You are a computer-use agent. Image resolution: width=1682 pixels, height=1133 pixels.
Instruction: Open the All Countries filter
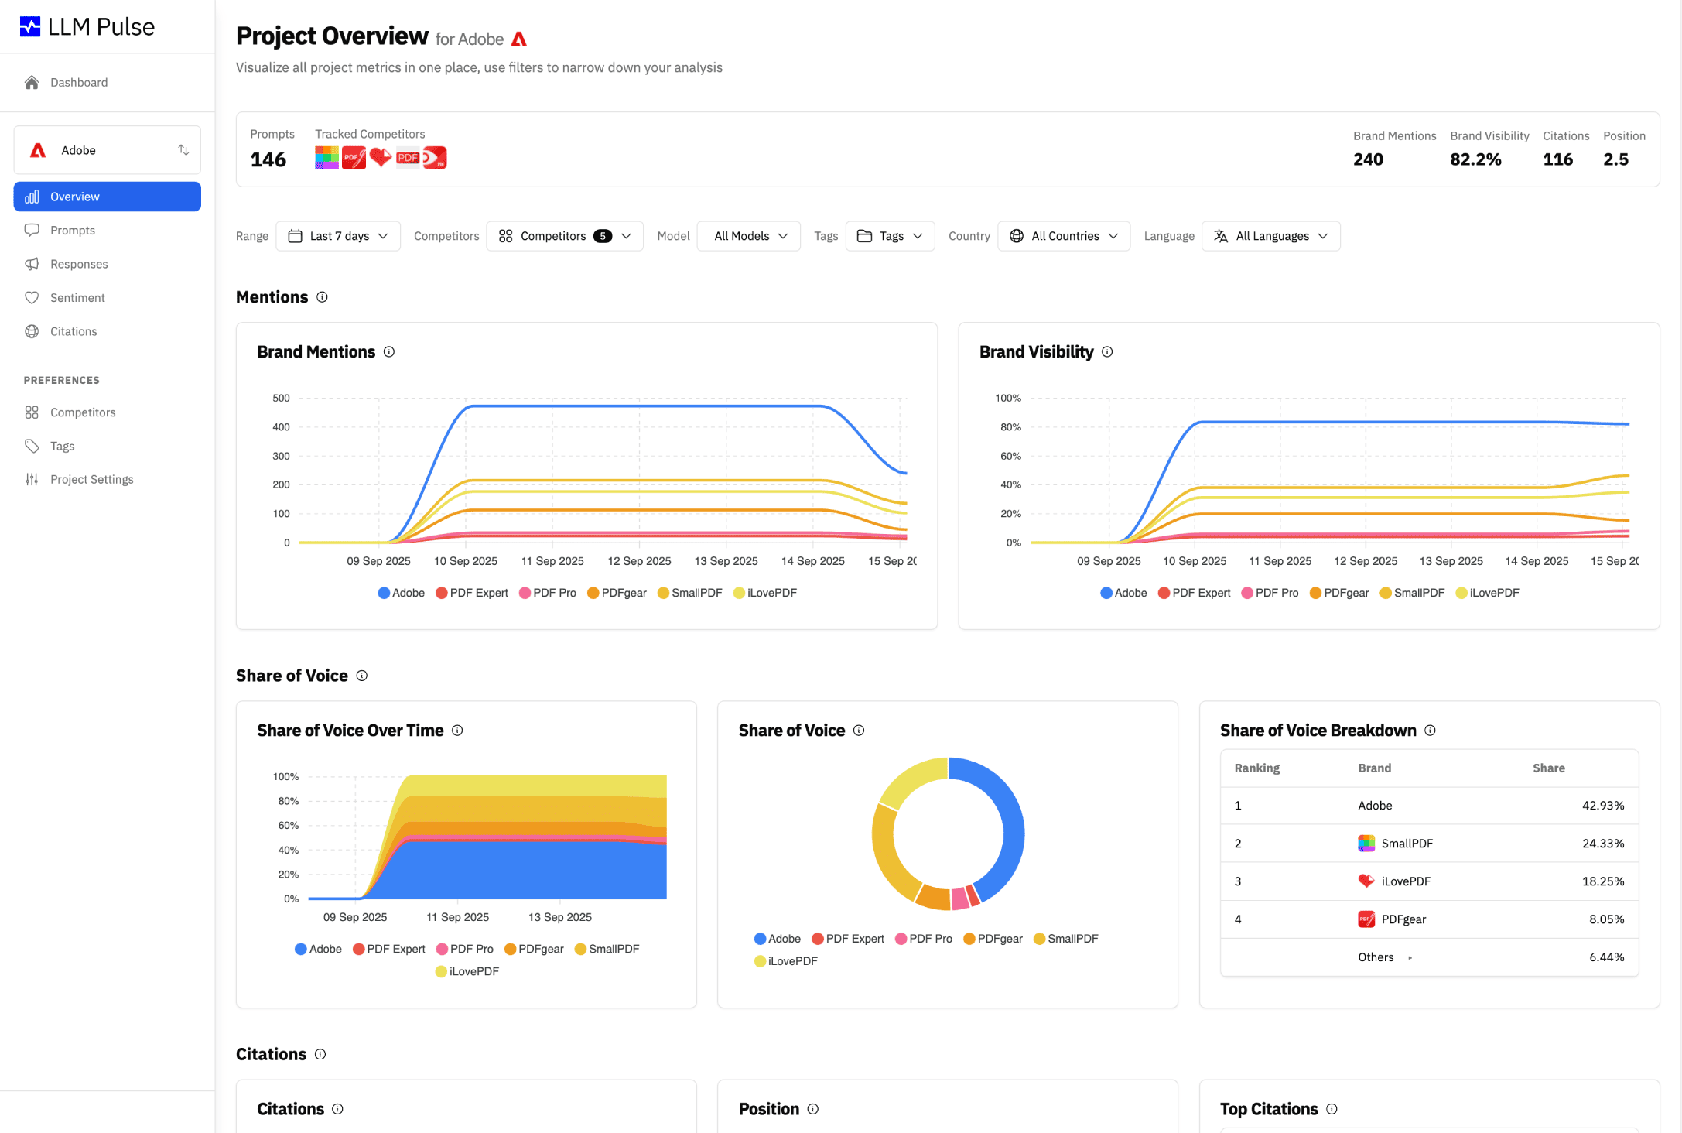(x=1064, y=236)
